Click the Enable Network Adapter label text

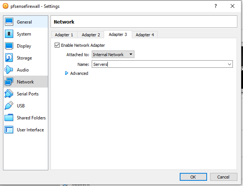pos(83,45)
